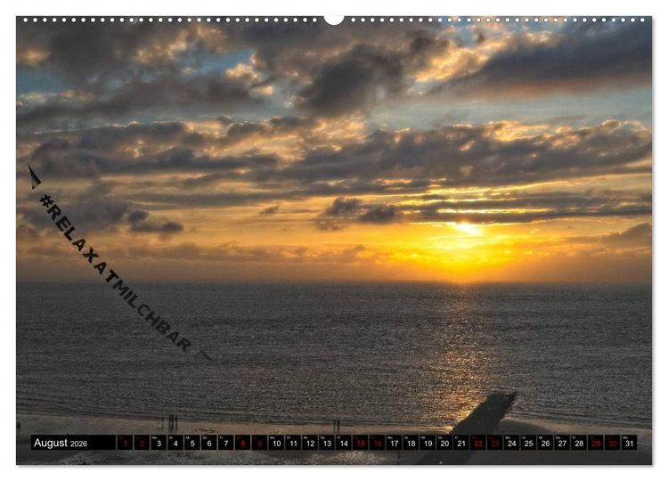Image resolution: width=668 pixels, height=481 pixels.
Task: Select day 22 in the date strip
Action: (x=478, y=443)
